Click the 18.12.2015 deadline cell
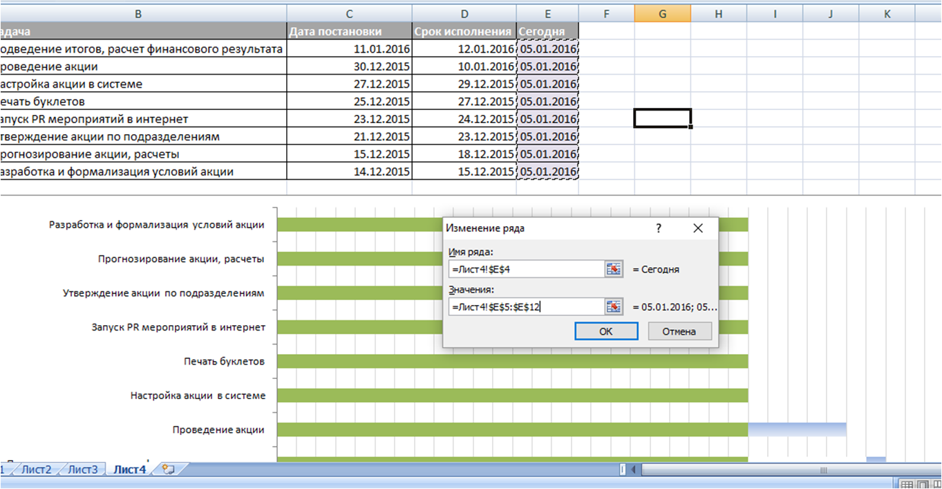This screenshot has width=942, height=489. click(464, 154)
